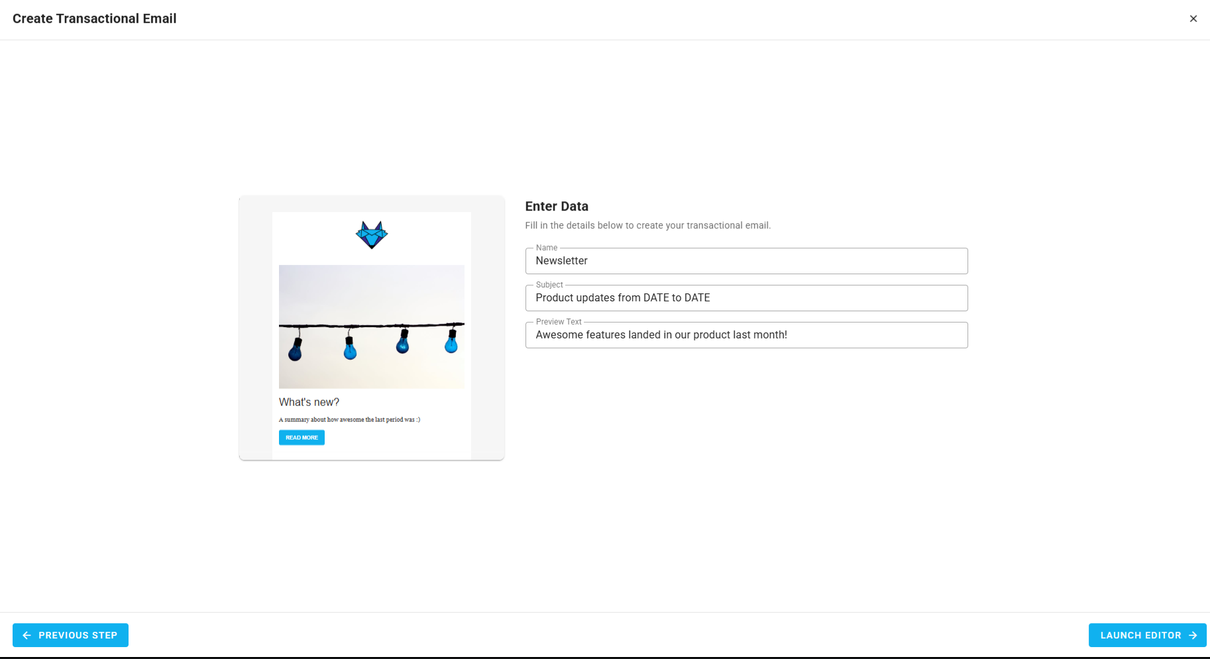This screenshot has height=659, width=1210.
Task: Click the 'What's new?' heading in the preview
Action: [309, 402]
